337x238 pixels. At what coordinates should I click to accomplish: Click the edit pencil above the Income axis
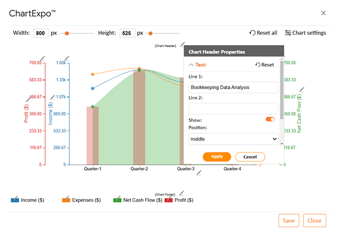67,58
